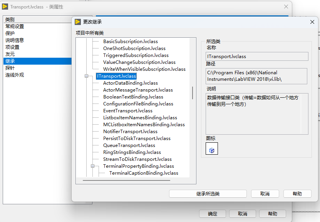Select TerminalPropertyBinding.lvclass

point(139,166)
